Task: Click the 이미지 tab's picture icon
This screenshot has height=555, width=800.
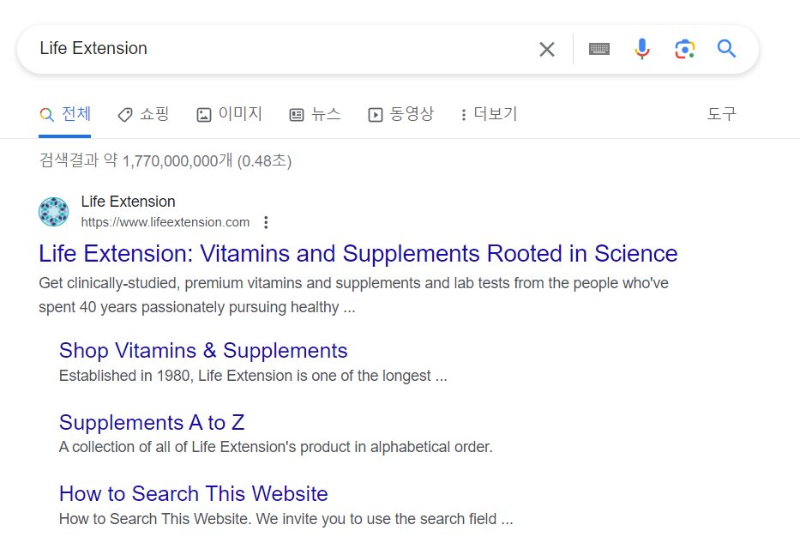Action: (203, 113)
